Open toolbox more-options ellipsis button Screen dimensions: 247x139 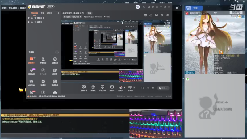point(57,52)
